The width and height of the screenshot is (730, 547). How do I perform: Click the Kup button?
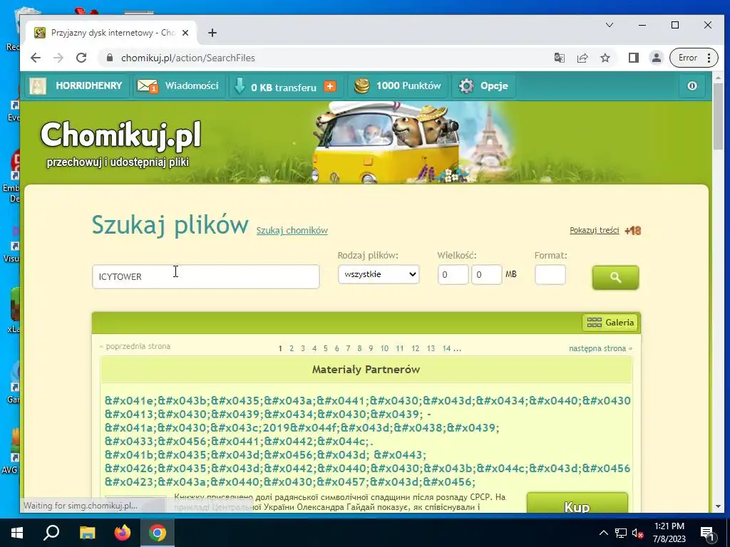click(x=577, y=504)
